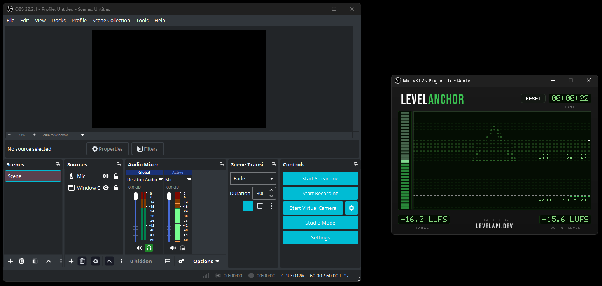Screen dimensions: 602x286
Task: Select the Scene item in Scenes list
Action: coord(33,176)
